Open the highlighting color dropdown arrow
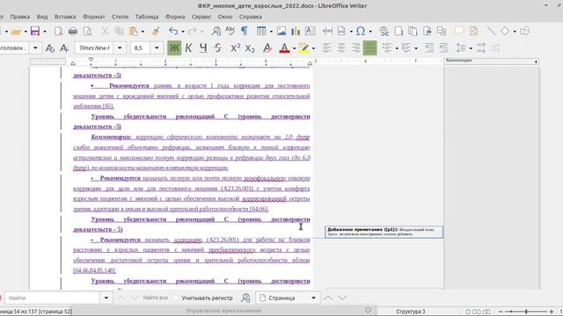Viewport: 563px width, 316px height. tap(313, 48)
